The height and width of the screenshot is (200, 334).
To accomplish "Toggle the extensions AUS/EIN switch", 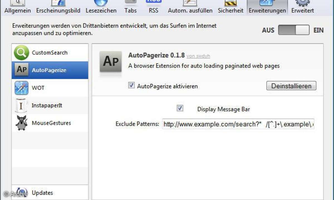I will click(x=294, y=30).
